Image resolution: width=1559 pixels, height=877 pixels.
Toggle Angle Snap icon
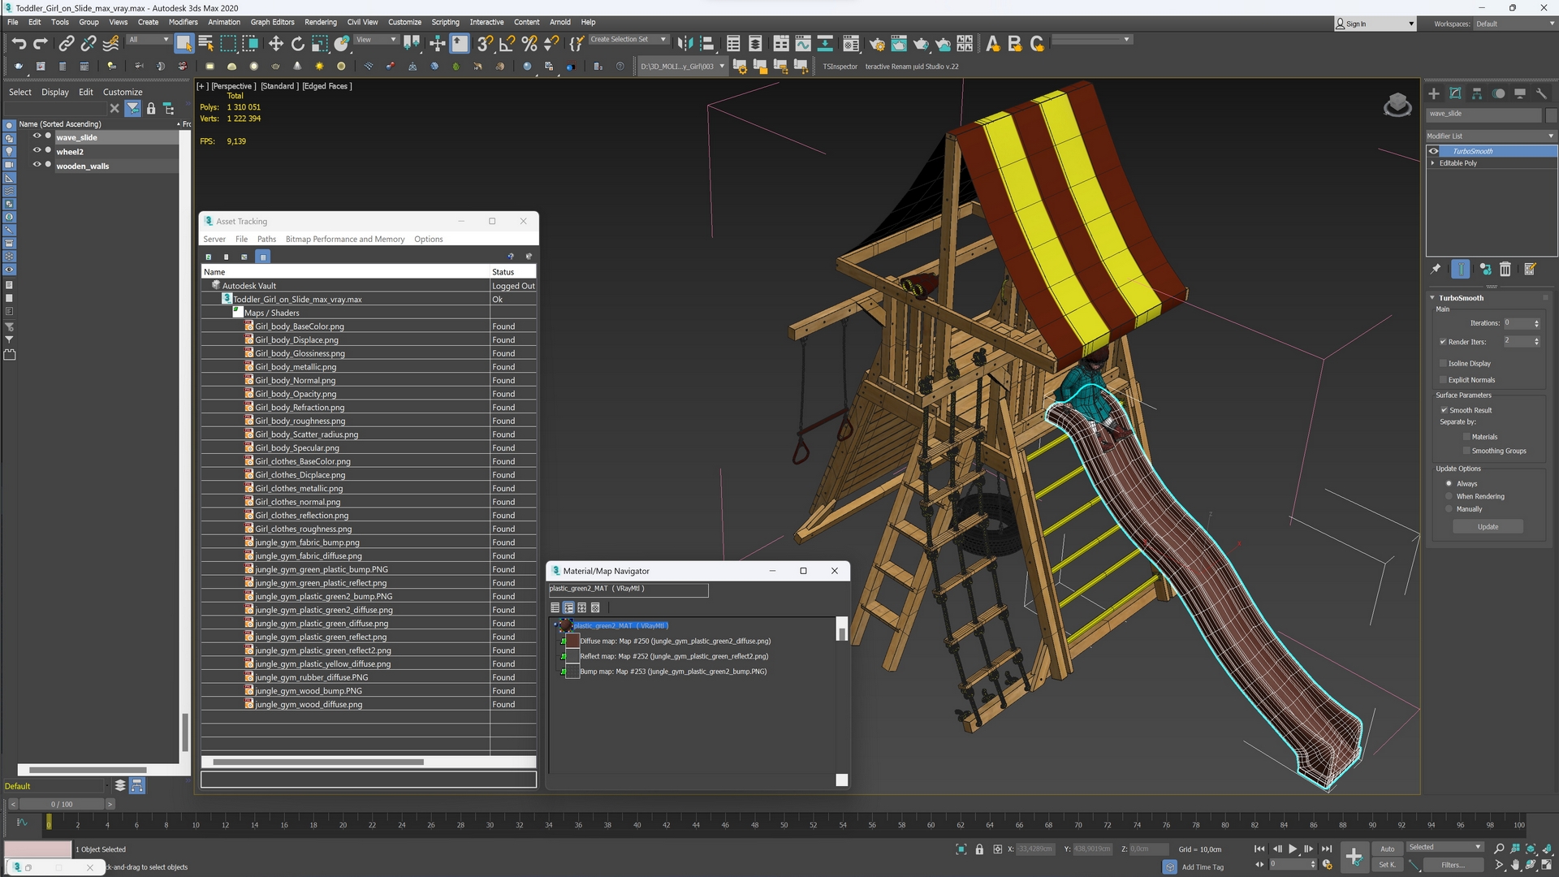(507, 44)
